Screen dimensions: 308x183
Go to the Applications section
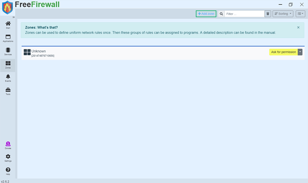coord(8,38)
